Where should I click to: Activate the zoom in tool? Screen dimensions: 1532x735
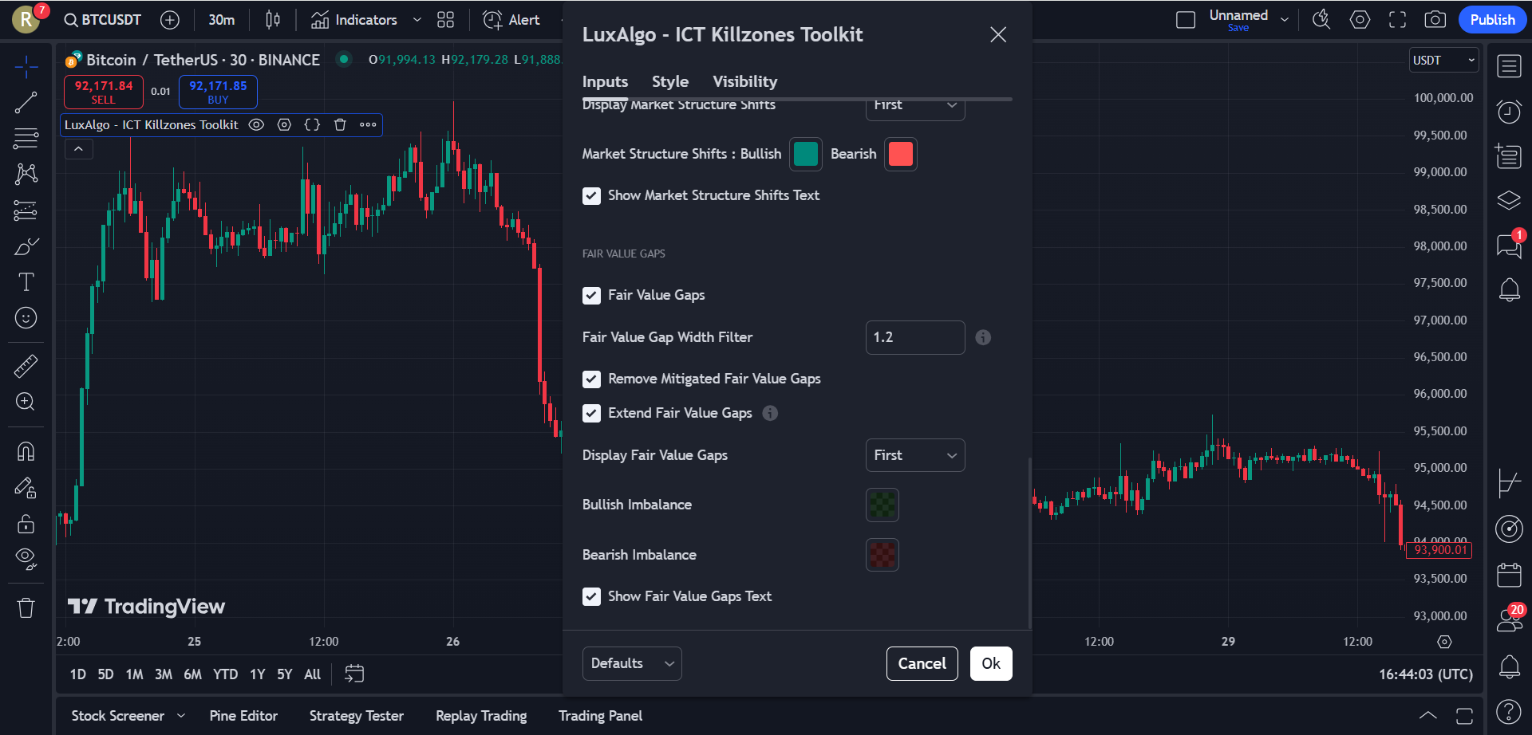26,402
